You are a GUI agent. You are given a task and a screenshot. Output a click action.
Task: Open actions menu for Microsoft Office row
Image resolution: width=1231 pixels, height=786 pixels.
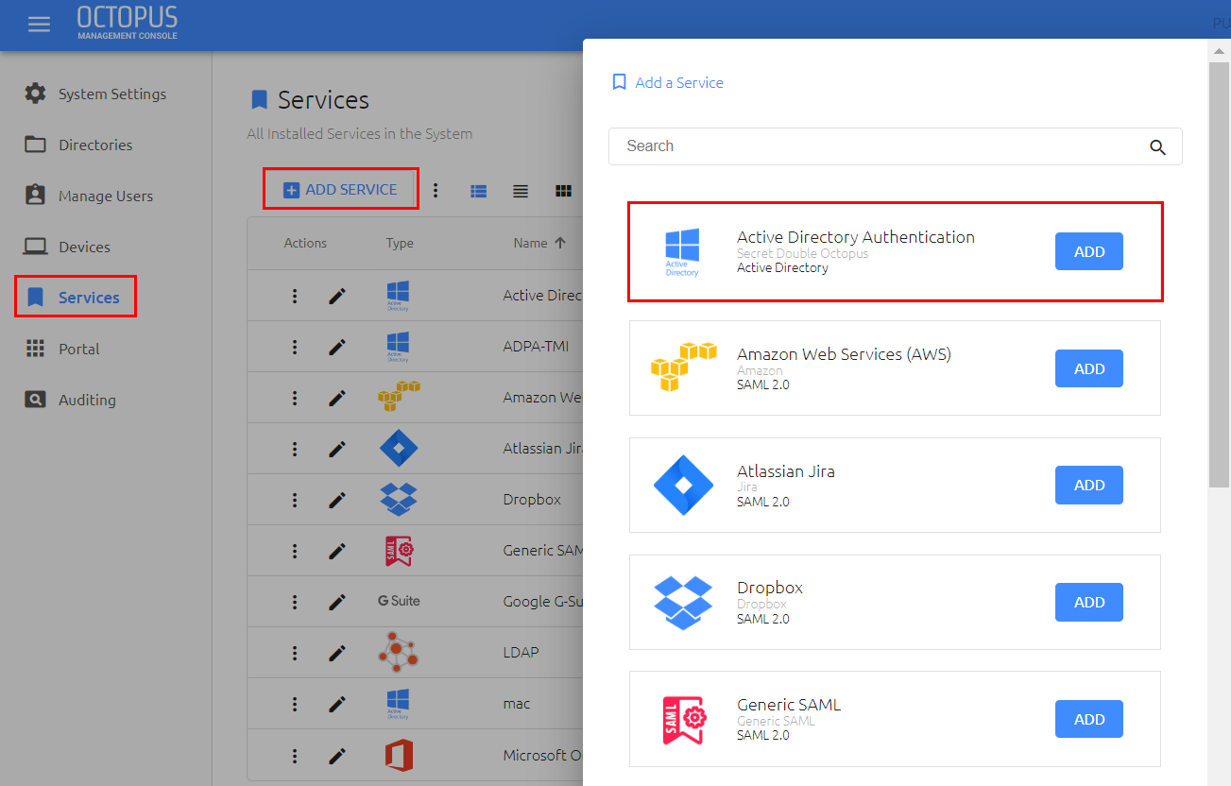point(295,755)
